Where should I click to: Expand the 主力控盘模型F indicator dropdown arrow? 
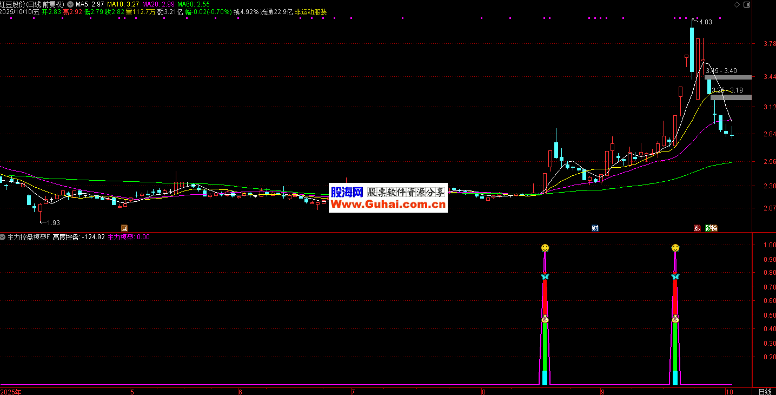click(3, 237)
